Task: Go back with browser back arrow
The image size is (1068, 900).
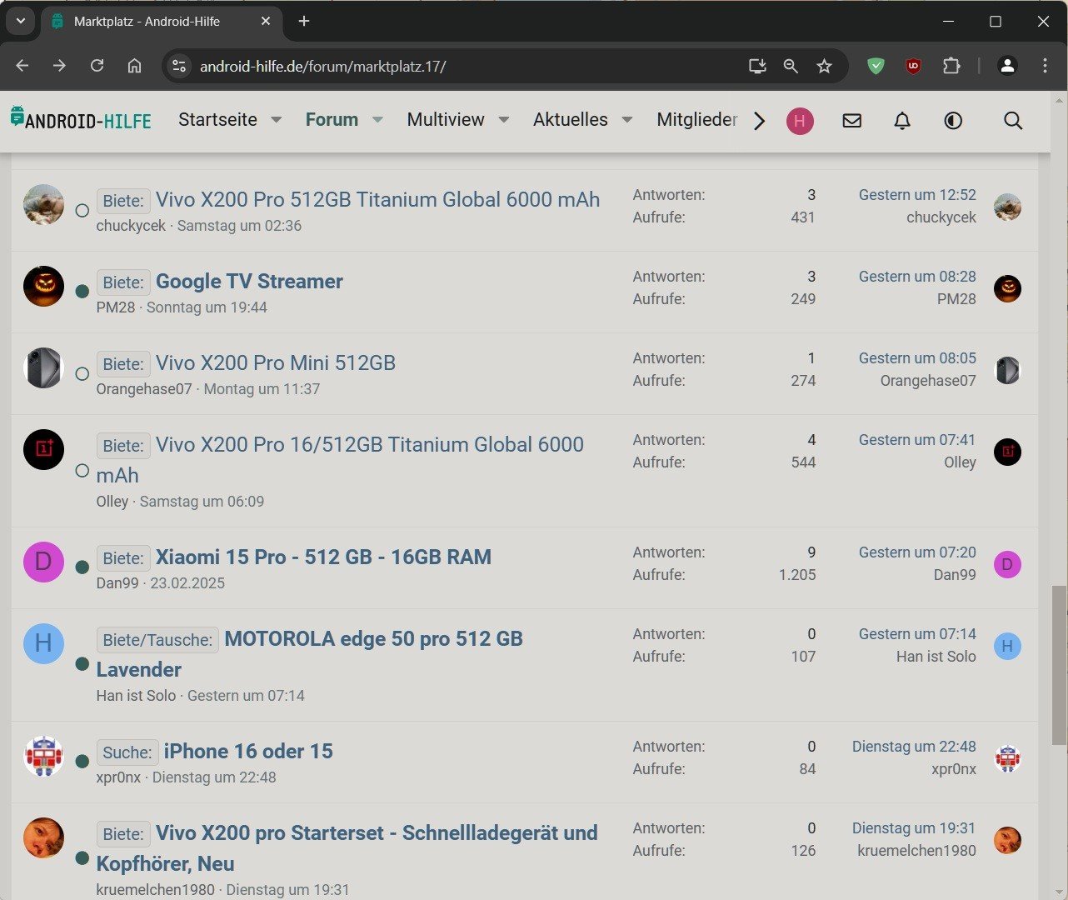Action: tap(22, 66)
